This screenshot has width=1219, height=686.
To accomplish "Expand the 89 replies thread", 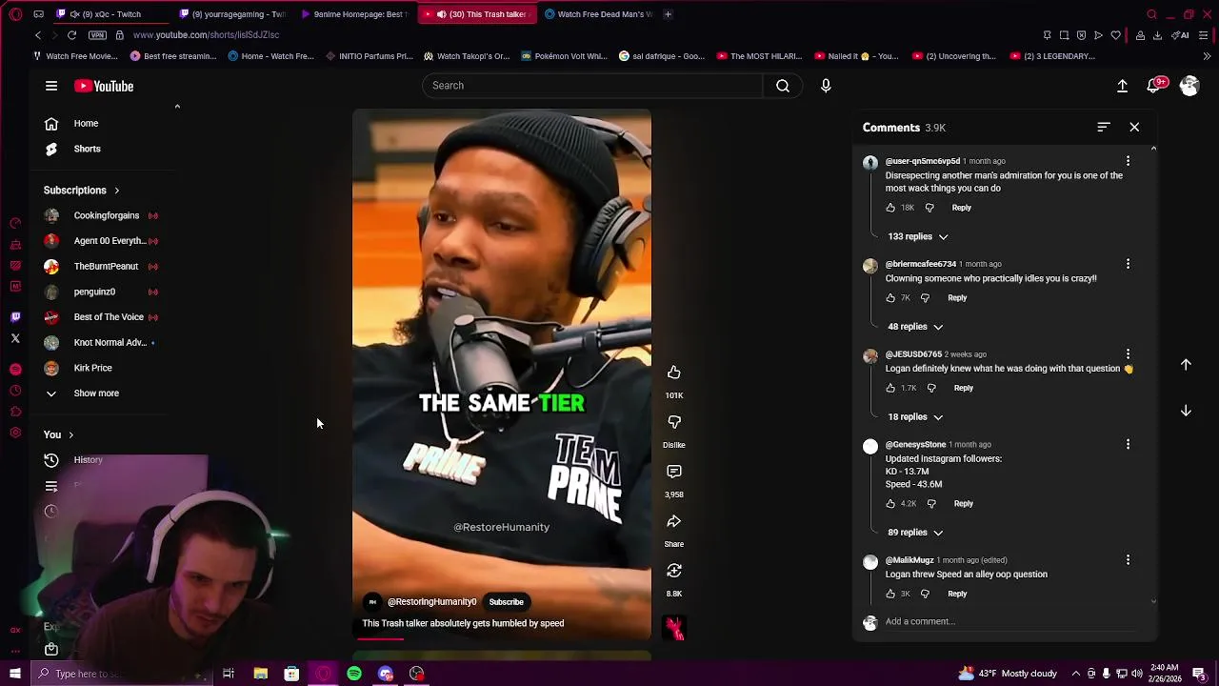I will (x=915, y=533).
